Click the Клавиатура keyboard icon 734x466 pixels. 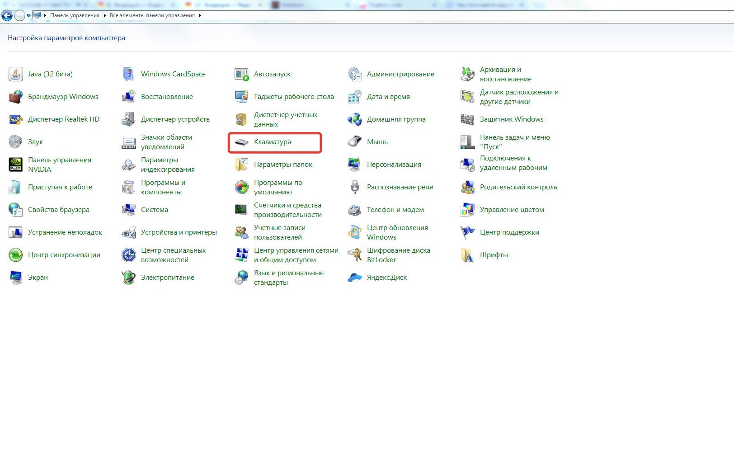[242, 142]
